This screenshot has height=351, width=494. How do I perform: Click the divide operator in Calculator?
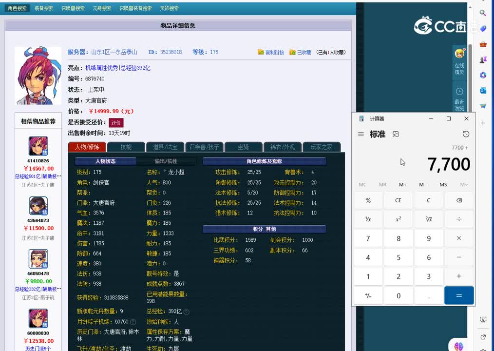pos(459,219)
